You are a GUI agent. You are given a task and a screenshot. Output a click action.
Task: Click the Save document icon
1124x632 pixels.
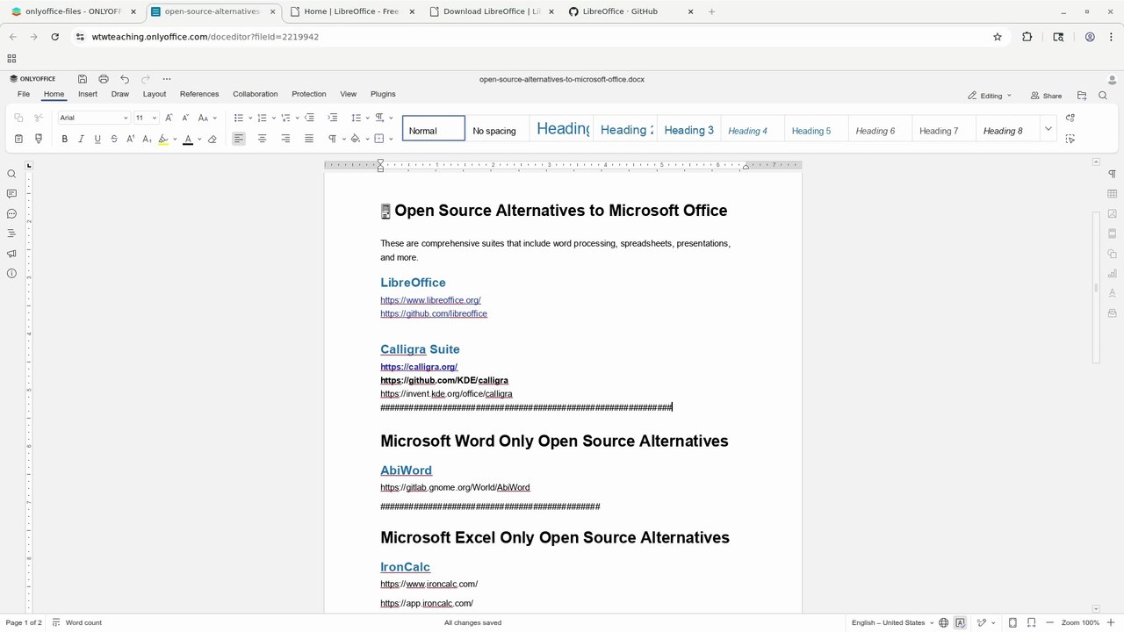83,79
